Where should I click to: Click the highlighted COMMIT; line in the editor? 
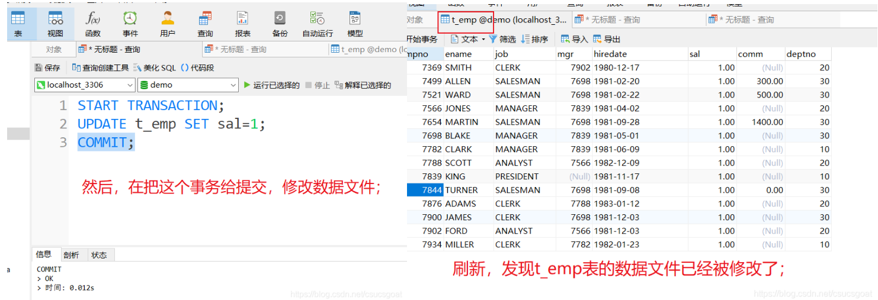106,143
